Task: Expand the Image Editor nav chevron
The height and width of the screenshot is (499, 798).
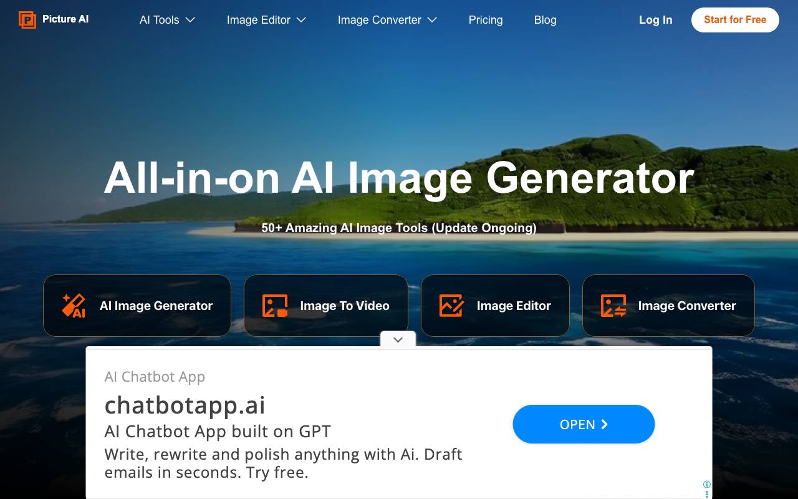Action: [301, 20]
